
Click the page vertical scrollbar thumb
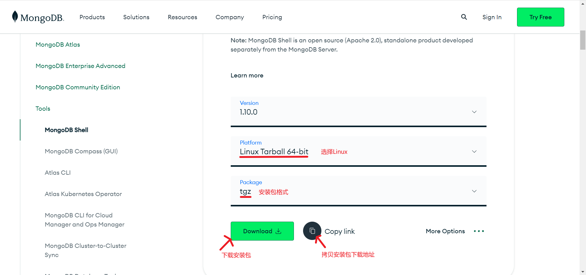(x=583, y=40)
